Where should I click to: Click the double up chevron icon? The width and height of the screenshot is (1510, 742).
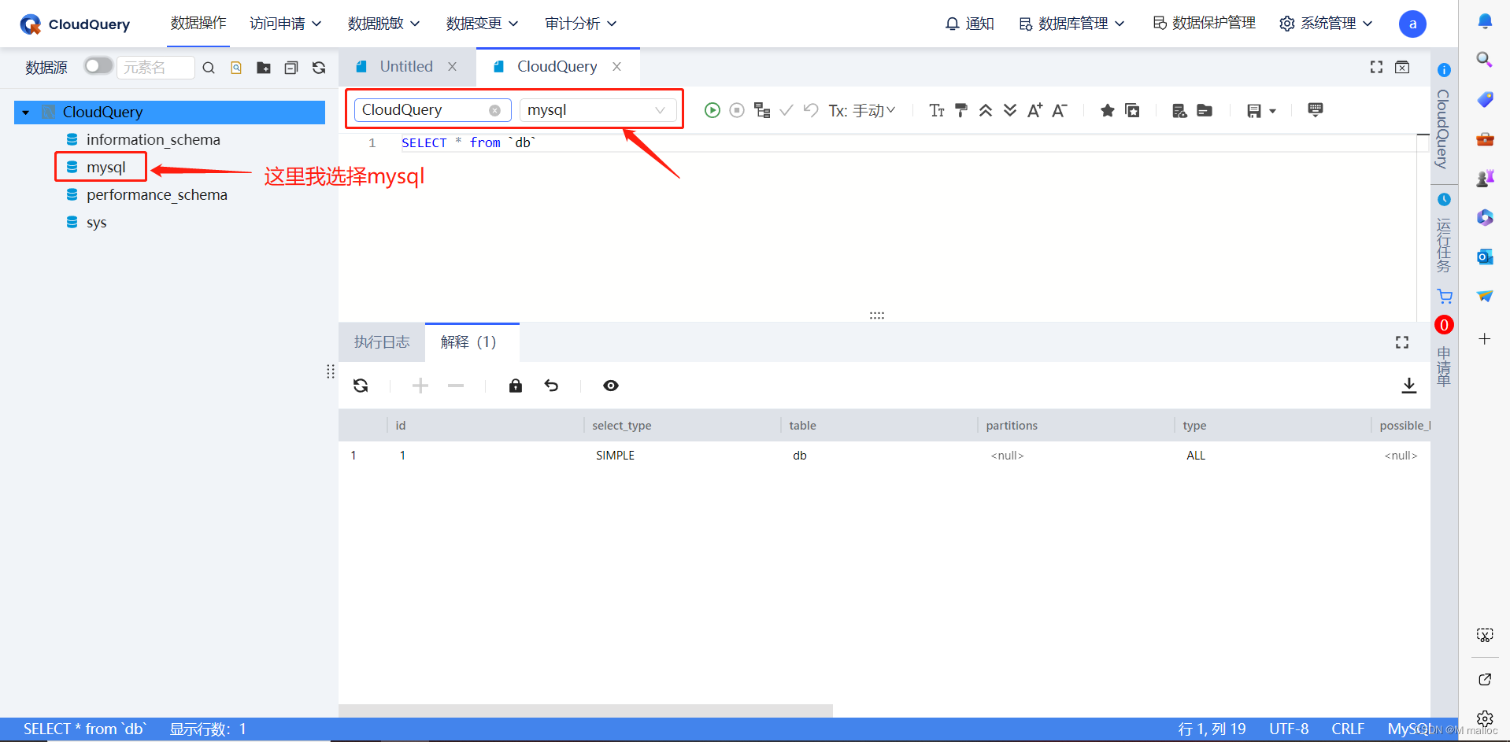click(x=986, y=110)
